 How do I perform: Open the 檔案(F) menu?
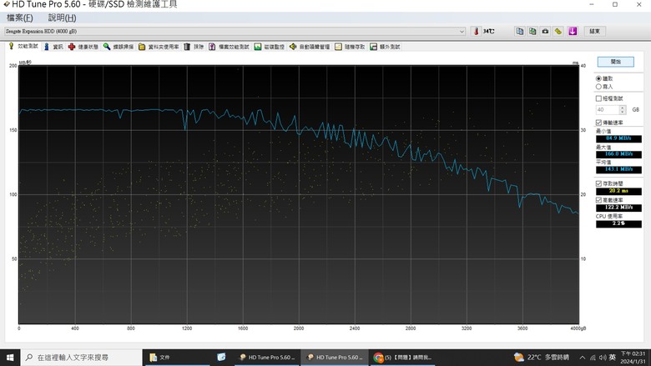(20, 18)
